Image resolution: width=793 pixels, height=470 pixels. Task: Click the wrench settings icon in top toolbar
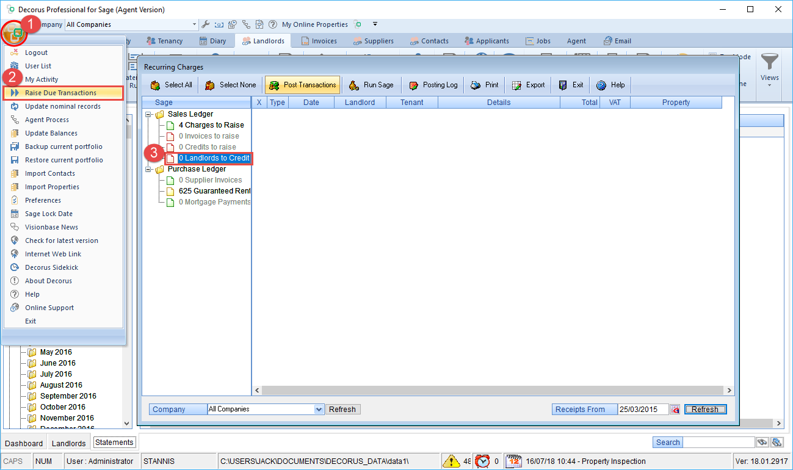(206, 24)
